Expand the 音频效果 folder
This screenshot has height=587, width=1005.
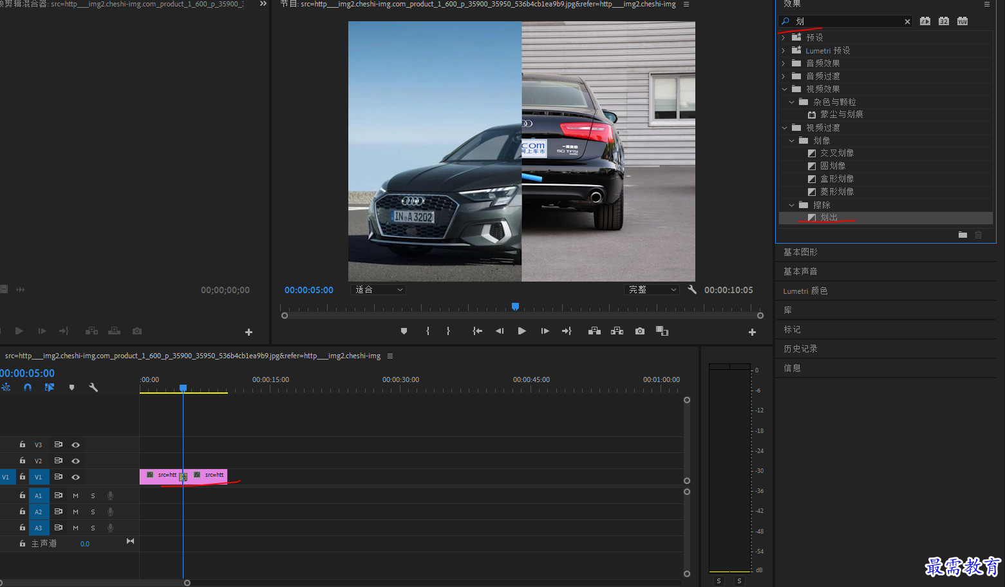point(784,63)
